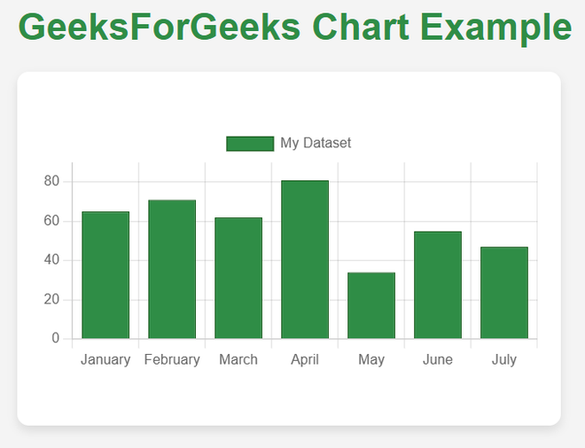Click the March axis label

pos(238,360)
